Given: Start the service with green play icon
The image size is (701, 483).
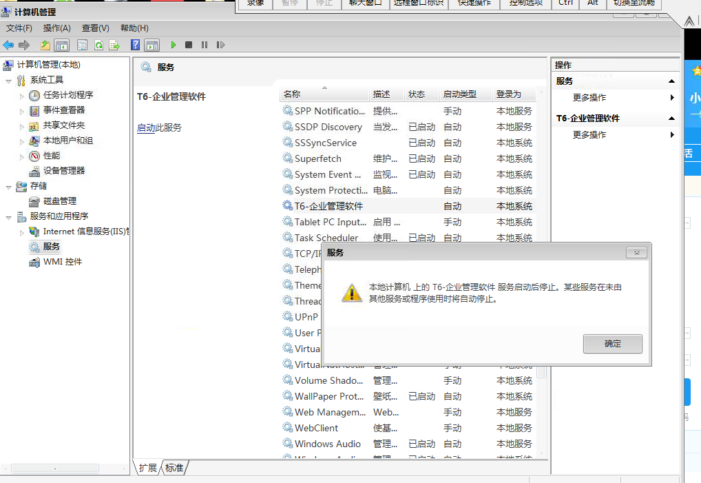Looking at the screenshot, I should pos(174,45).
